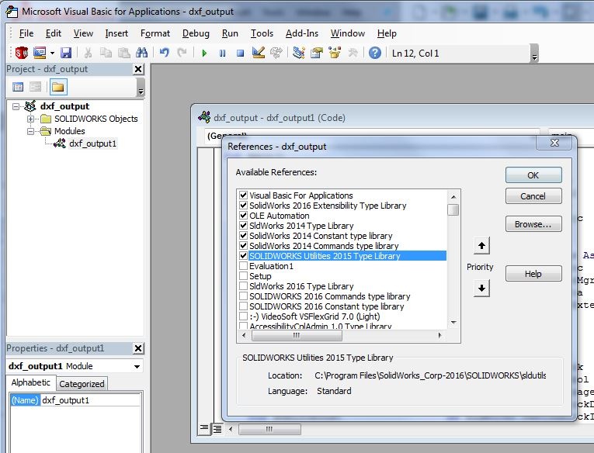Click View Object icon in Project panel

36,87
